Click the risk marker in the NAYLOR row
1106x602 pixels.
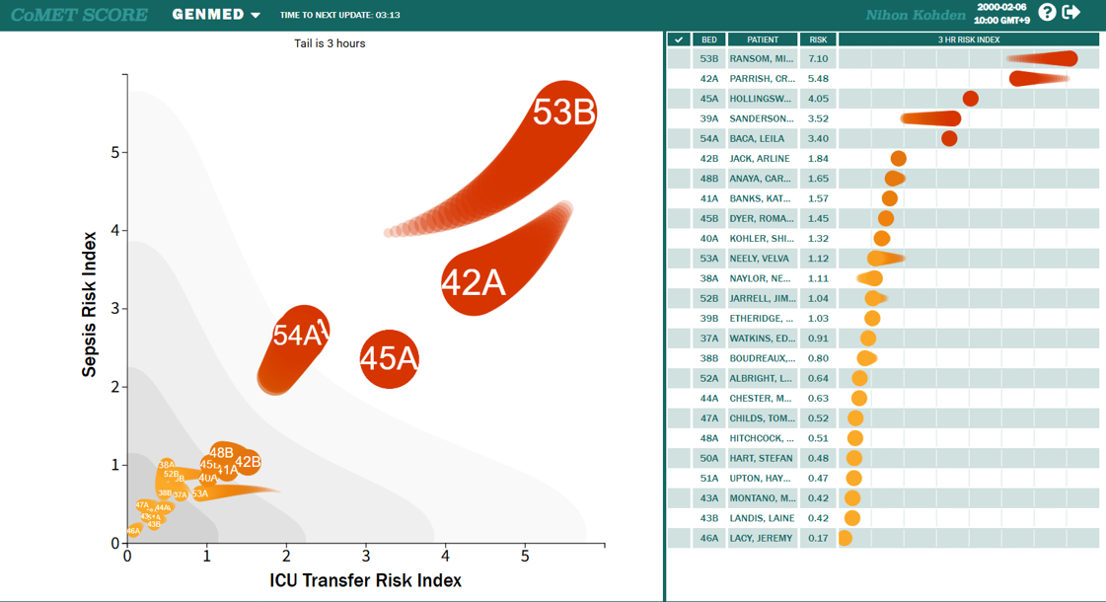(x=870, y=278)
